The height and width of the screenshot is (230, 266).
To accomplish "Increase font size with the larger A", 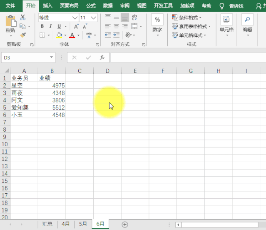I will tap(76, 26).
